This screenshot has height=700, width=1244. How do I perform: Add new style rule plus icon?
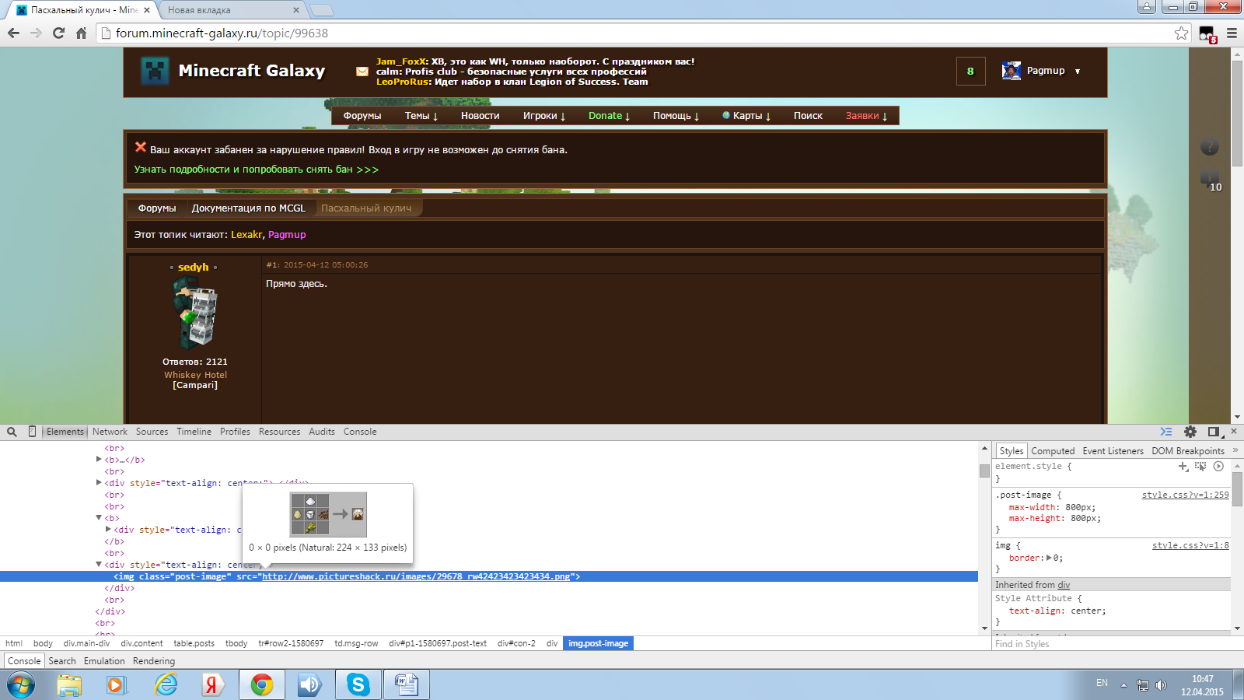1183,467
